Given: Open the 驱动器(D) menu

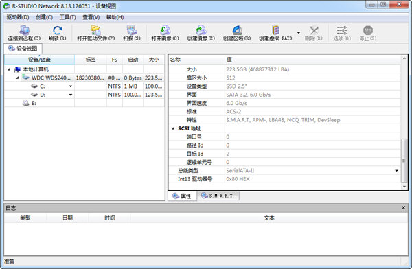Looking at the screenshot, I should click(x=18, y=17).
